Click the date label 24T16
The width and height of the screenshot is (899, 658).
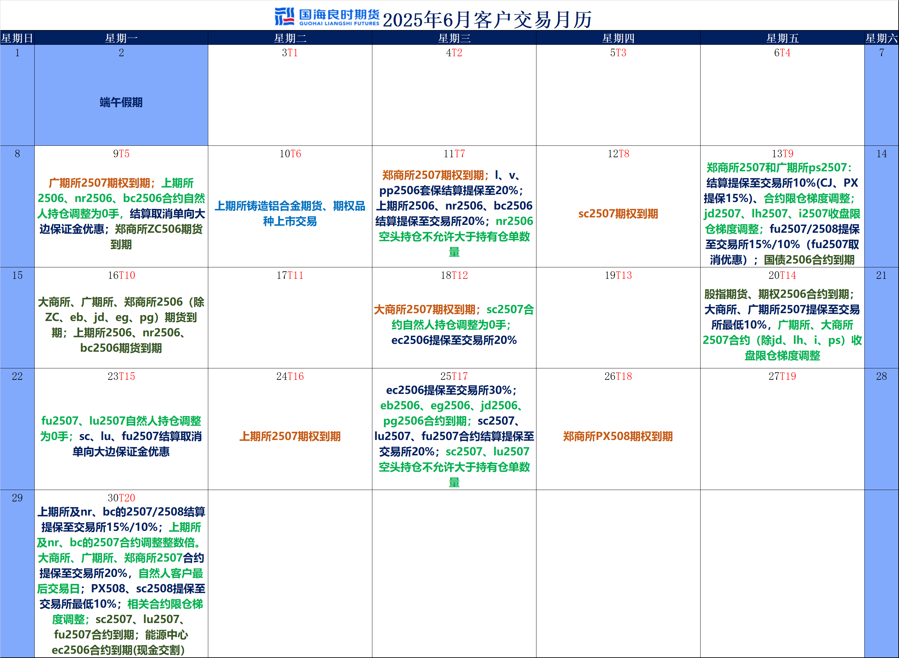pos(290,377)
